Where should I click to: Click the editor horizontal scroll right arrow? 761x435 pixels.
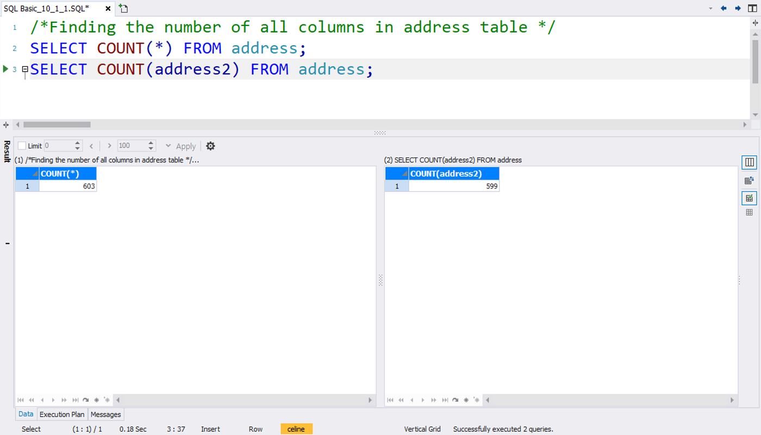point(745,124)
